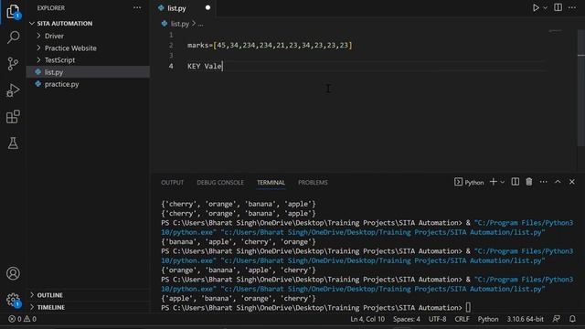Place cursor on KEY Vale line
Screen dimensions: 585x329
(x=205, y=66)
